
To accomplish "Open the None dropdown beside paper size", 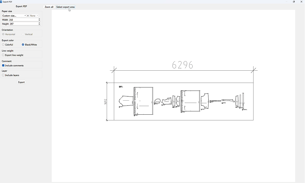I will pos(34,15).
